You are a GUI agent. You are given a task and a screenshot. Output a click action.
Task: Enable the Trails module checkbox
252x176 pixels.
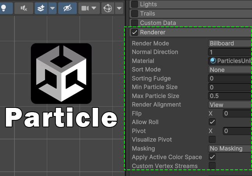point(135,14)
